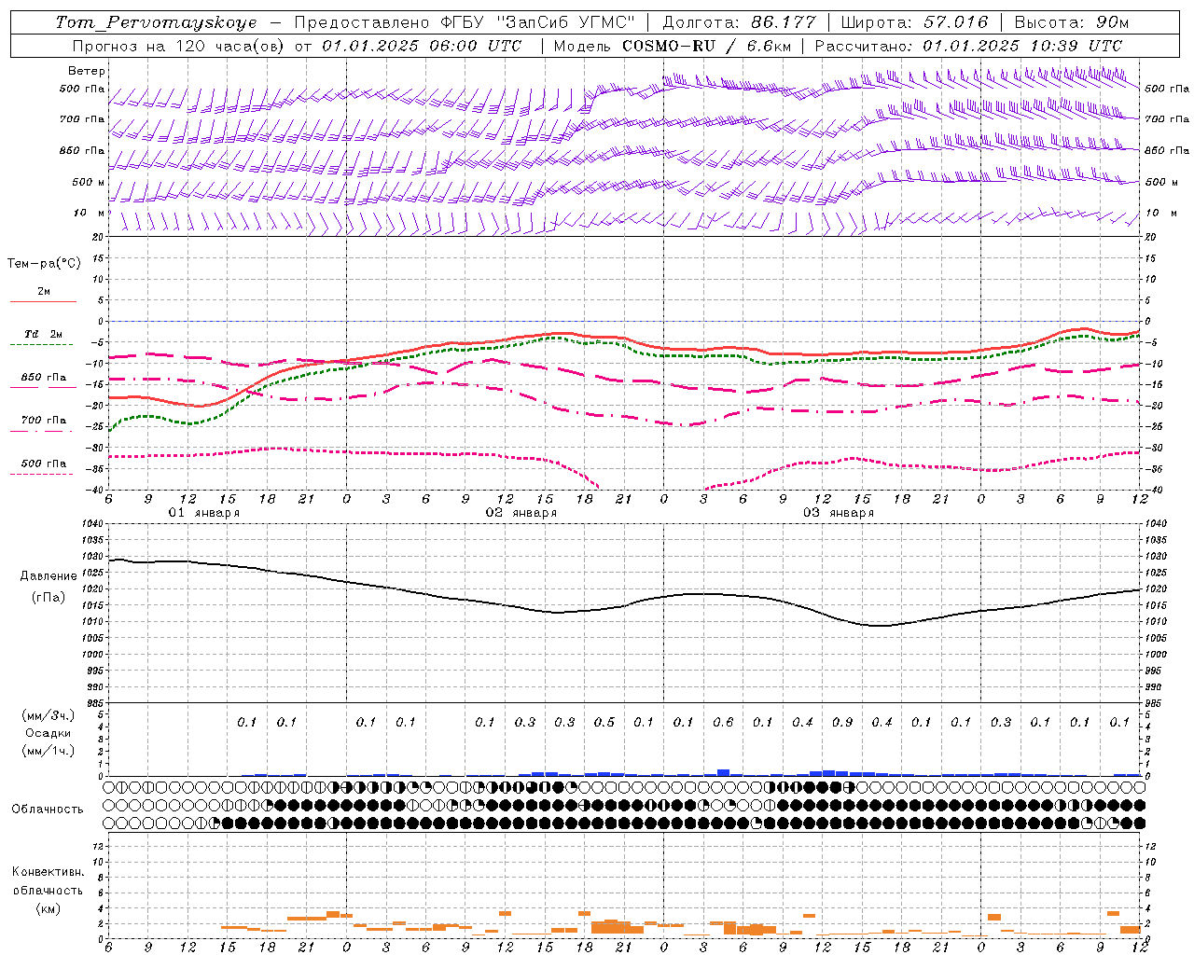
Task: Click the Модель COSMO-RU / 6.6км label
Action: pyautogui.click(x=672, y=46)
